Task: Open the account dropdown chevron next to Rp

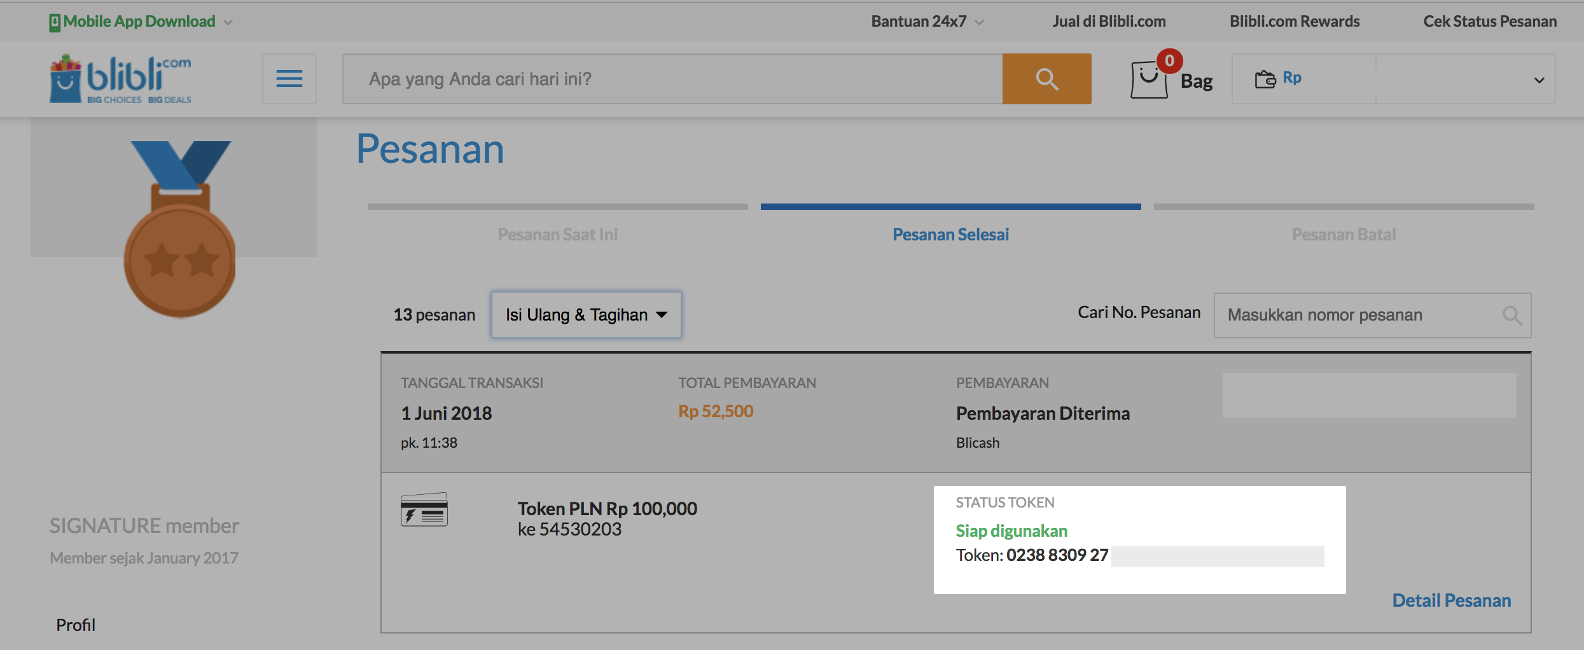Action: pos(1539,80)
